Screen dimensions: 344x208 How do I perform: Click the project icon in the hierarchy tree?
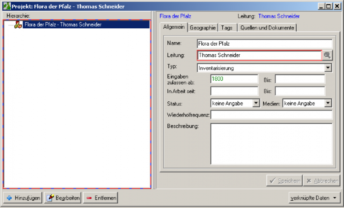click(18, 25)
